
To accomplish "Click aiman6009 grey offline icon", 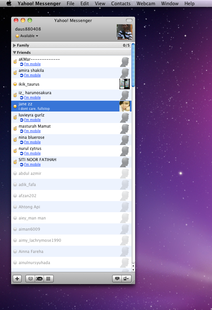I will (15, 229).
